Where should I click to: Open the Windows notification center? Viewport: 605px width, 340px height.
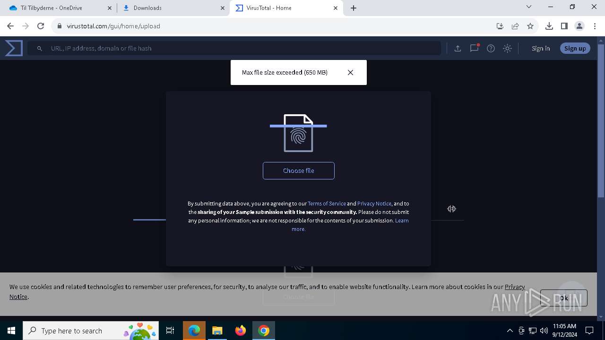tap(589, 331)
